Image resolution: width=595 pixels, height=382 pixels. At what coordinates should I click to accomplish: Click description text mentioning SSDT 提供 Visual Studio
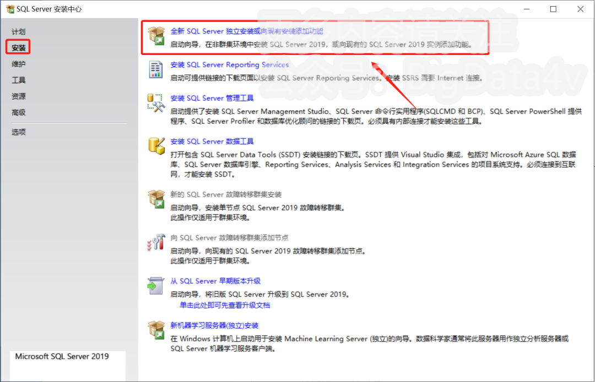click(x=374, y=165)
